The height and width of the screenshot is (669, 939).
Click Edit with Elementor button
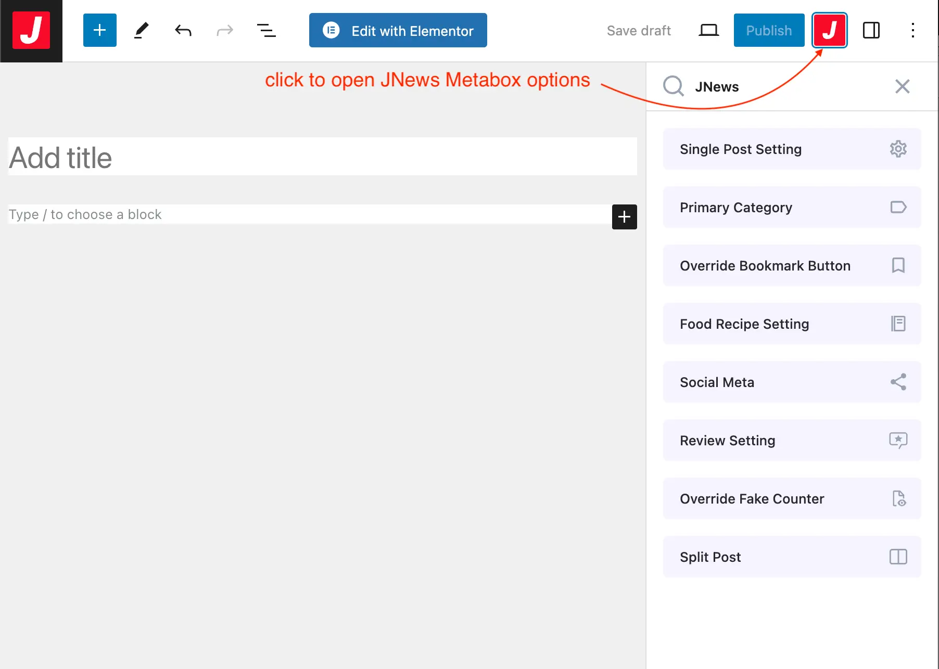tap(398, 31)
